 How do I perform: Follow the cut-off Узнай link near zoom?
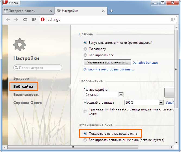tap(170, 103)
